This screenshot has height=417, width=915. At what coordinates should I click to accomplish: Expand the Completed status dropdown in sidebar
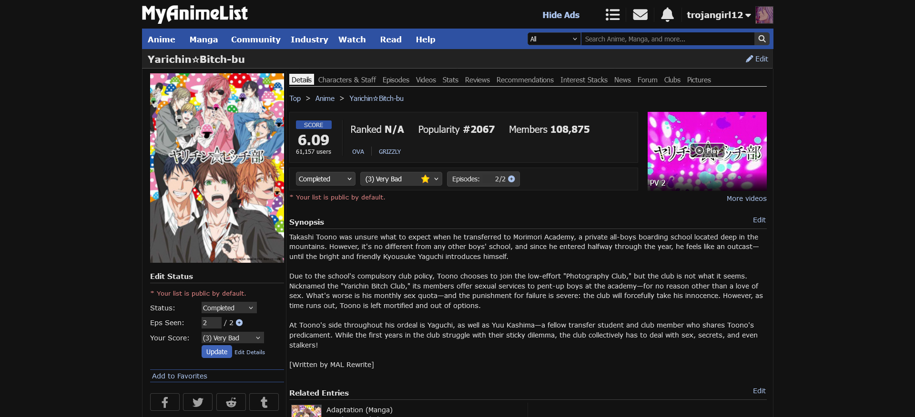coord(229,308)
